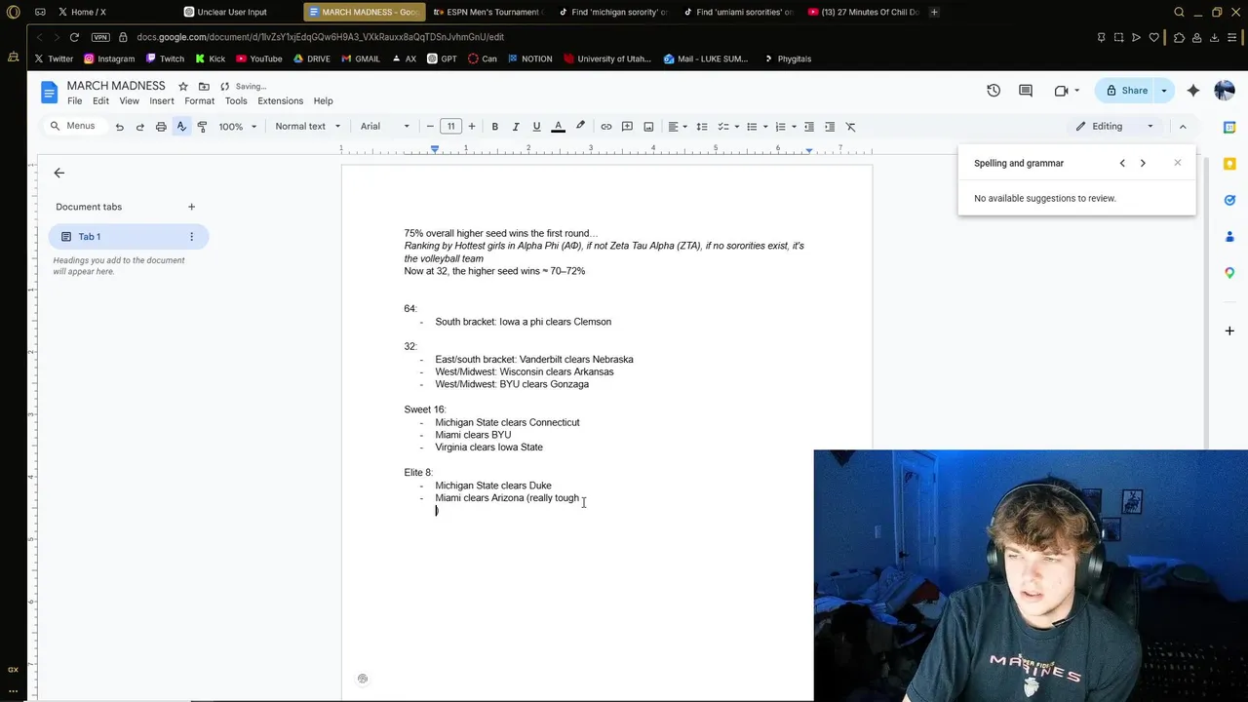Click the font size field showing 11
1248x702 pixels.
[450, 127]
